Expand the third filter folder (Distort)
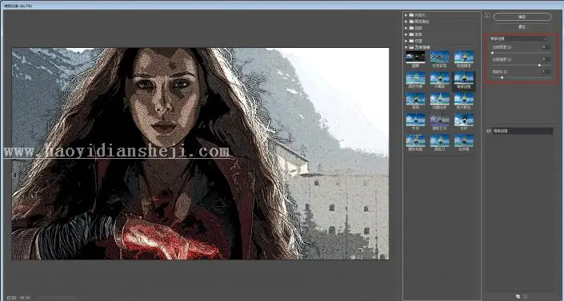 tap(406, 28)
